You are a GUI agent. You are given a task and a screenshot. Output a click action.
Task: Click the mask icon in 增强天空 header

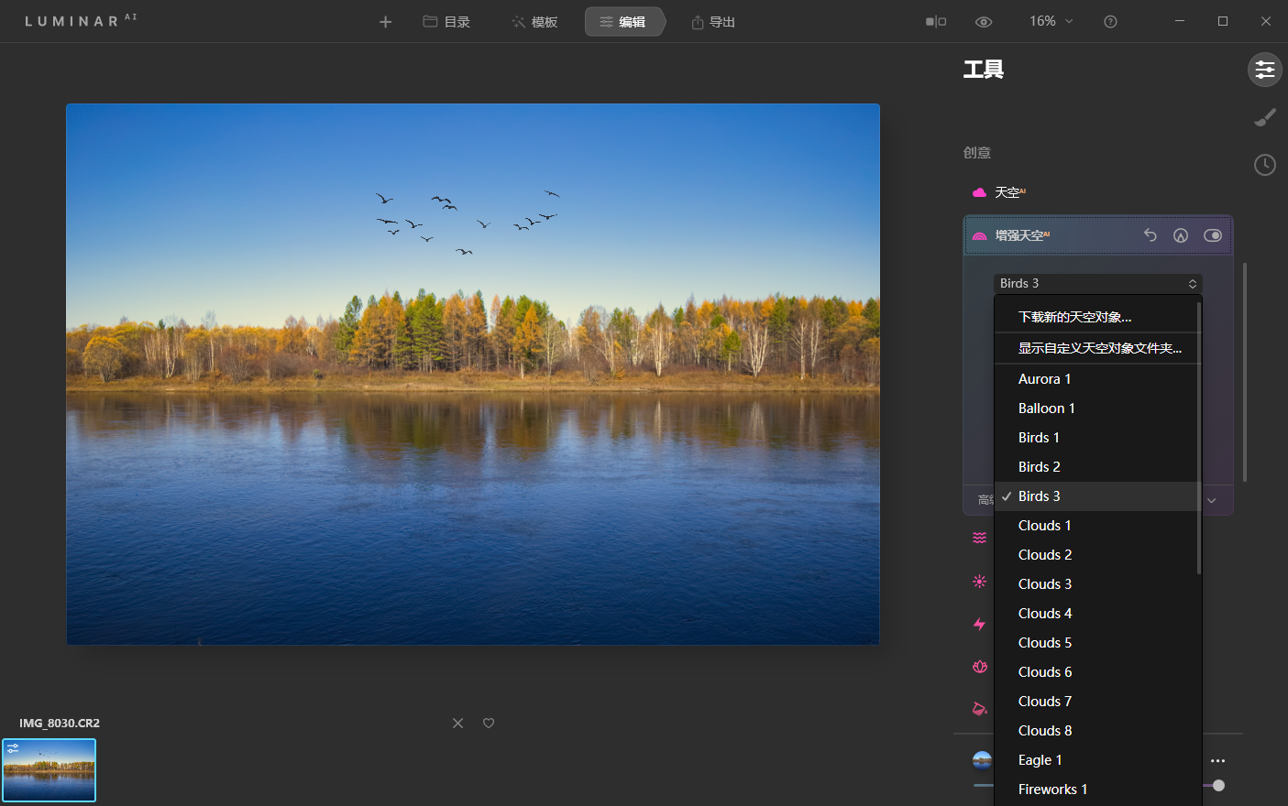point(1181,235)
